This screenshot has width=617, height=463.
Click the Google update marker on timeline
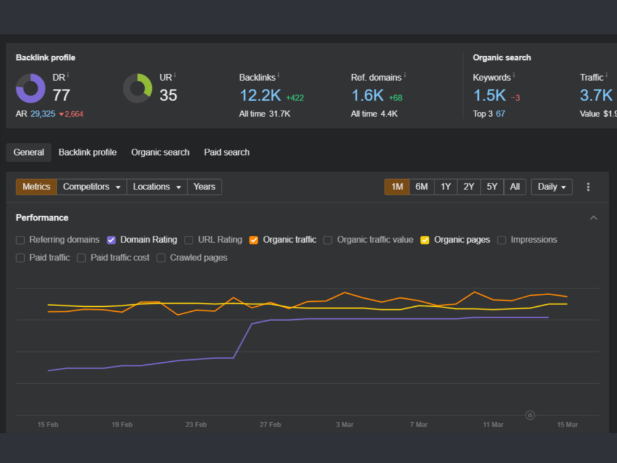tap(530, 415)
